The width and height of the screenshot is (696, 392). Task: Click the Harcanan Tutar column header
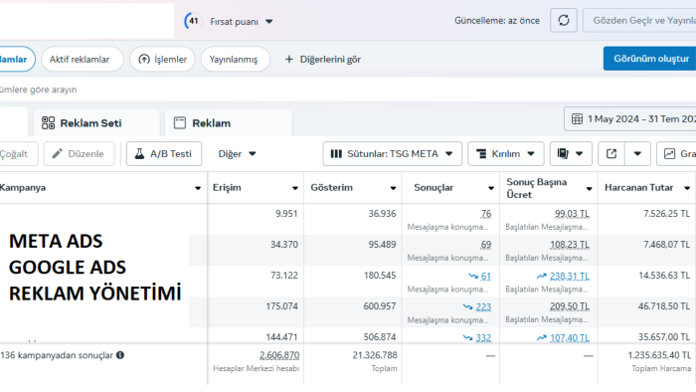click(x=638, y=188)
